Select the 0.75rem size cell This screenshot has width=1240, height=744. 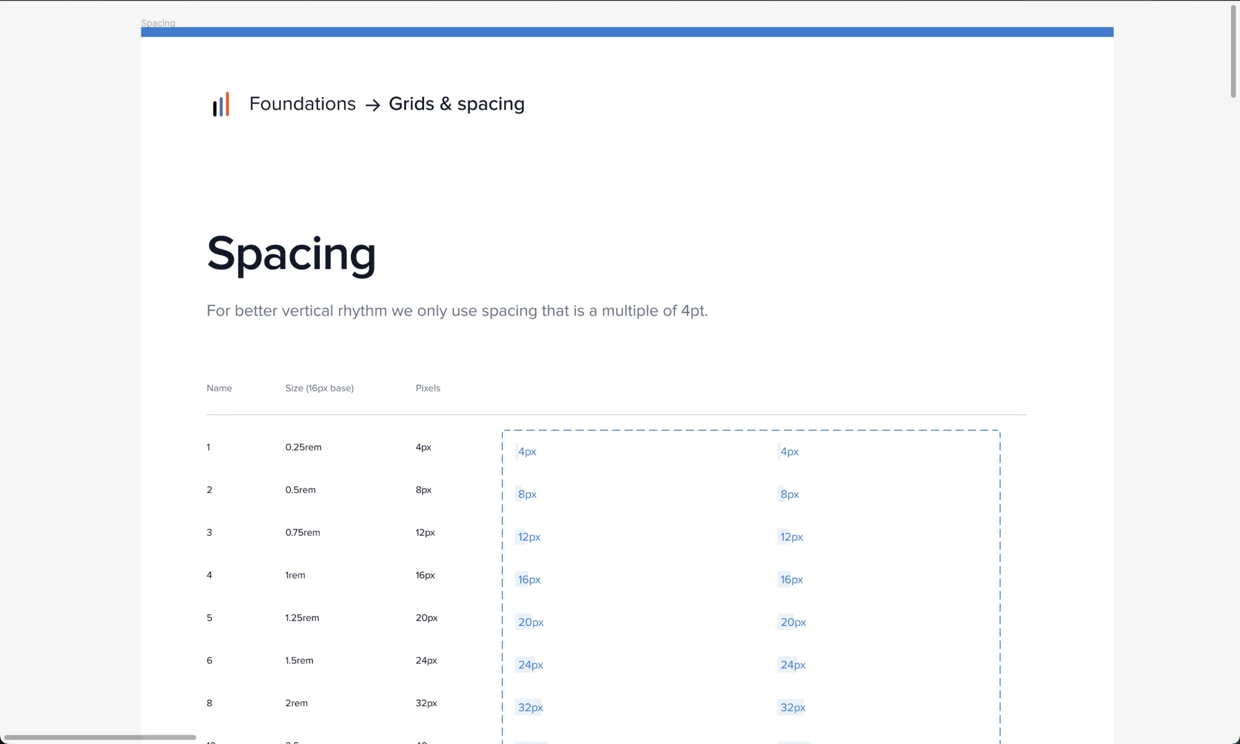click(x=303, y=533)
